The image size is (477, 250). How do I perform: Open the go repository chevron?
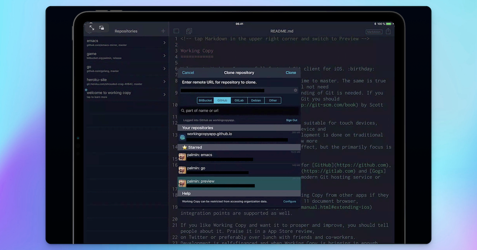(164, 69)
